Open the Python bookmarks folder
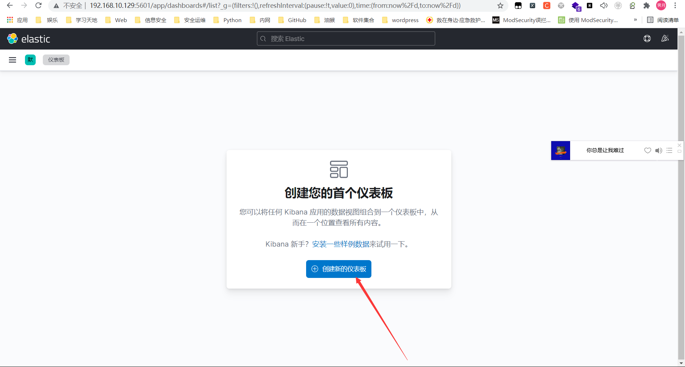This screenshot has width=685, height=367. [x=228, y=20]
